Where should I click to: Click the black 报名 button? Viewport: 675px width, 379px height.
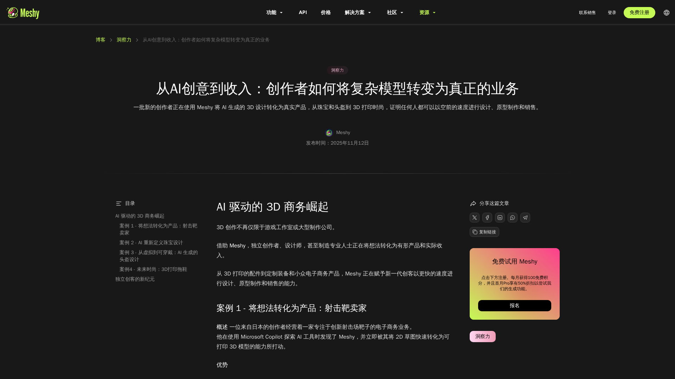(514, 306)
